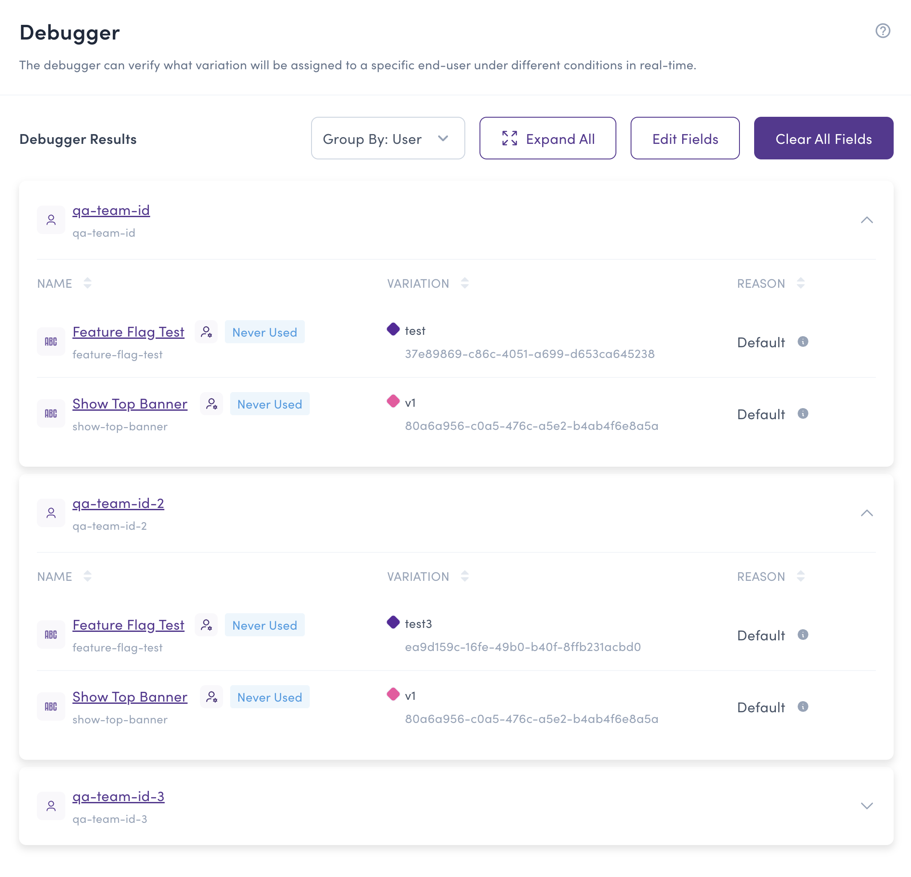
Task: Select the Edit Fields option
Action: pos(685,138)
